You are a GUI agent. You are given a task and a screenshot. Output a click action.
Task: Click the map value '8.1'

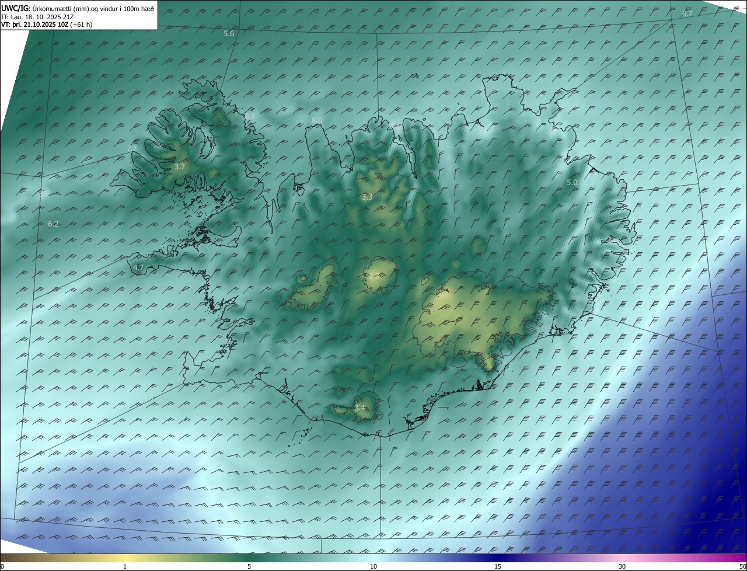250,117
